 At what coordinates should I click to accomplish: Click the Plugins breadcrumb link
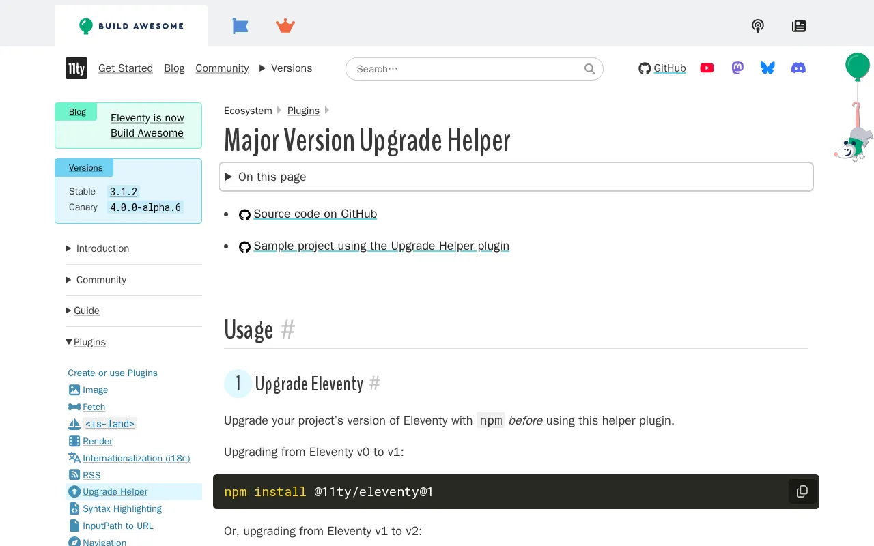303,111
